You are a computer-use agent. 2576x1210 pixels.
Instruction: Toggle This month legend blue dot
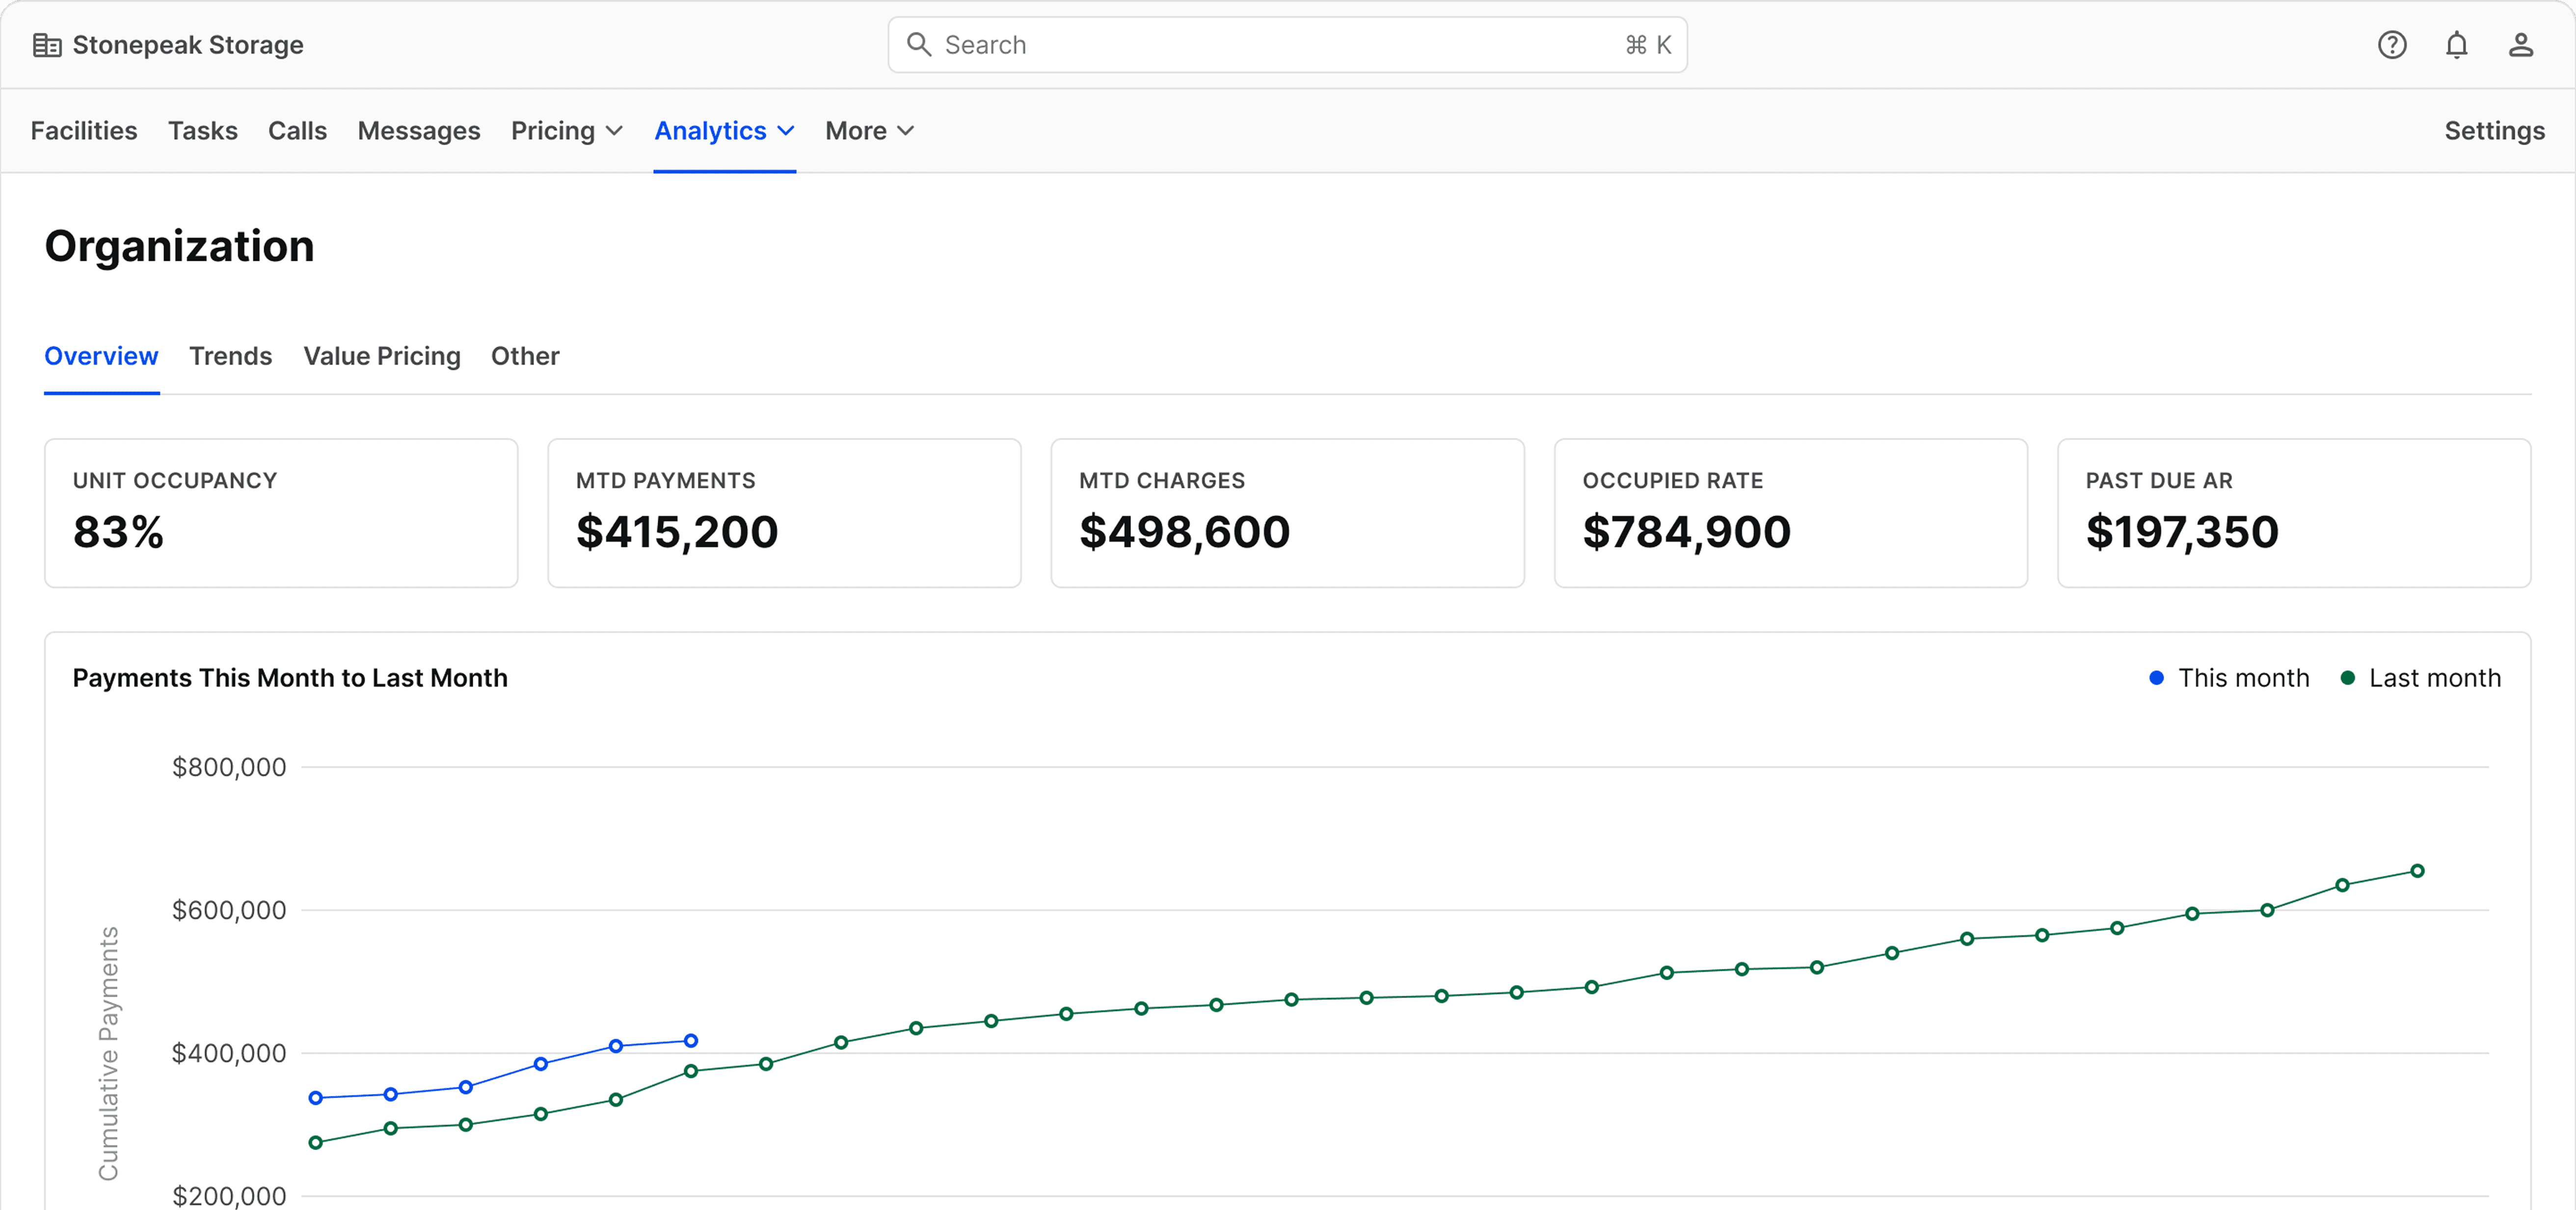(2156, 678)
